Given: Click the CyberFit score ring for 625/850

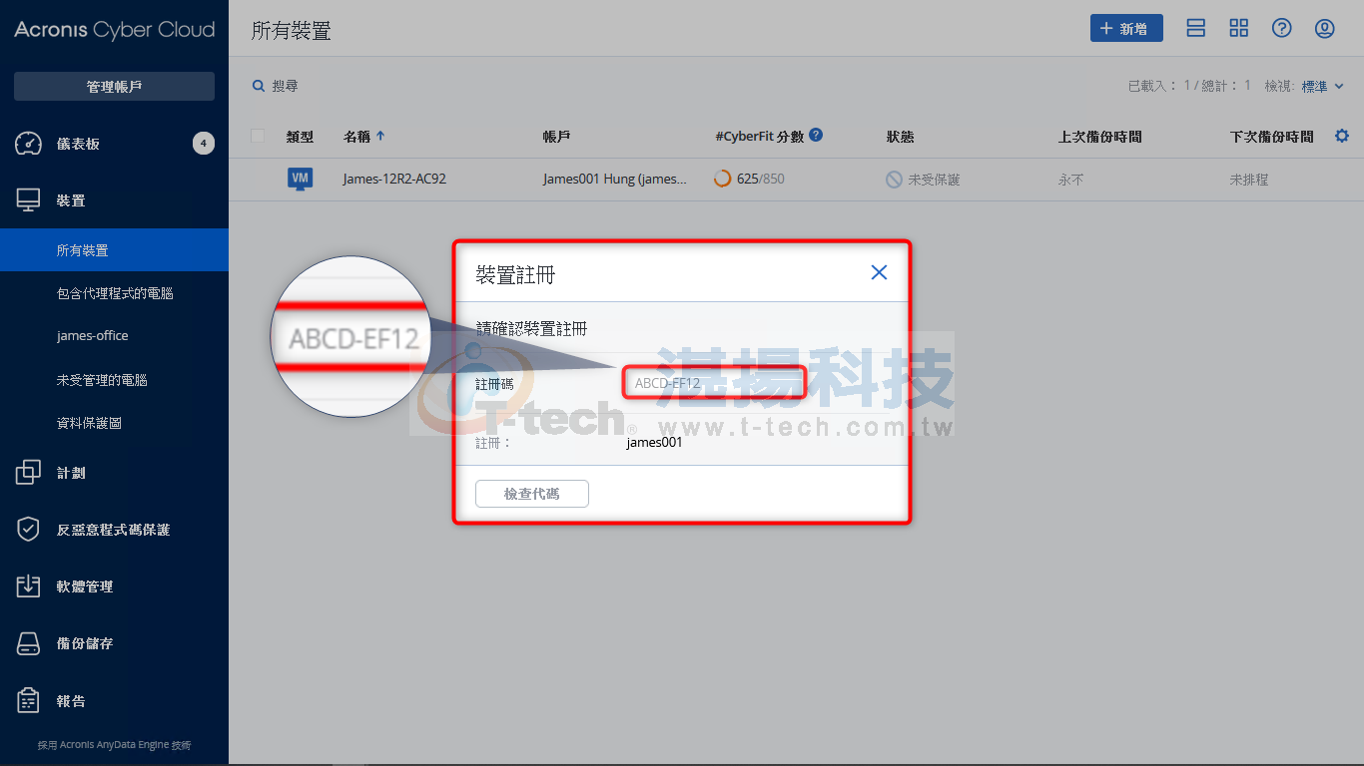Looking at the screenshot, I should point(722,180).
